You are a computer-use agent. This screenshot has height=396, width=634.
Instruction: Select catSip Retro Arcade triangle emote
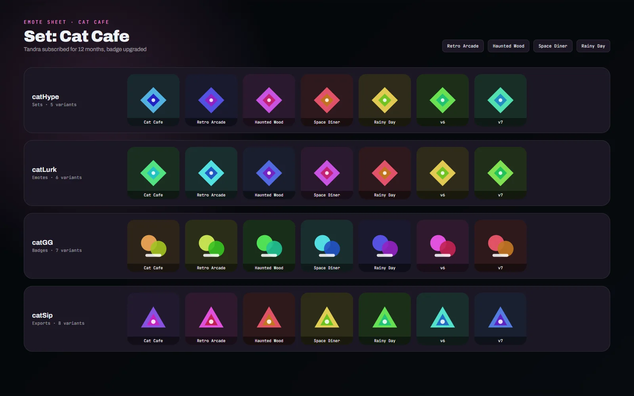click(x=211, y=319)
